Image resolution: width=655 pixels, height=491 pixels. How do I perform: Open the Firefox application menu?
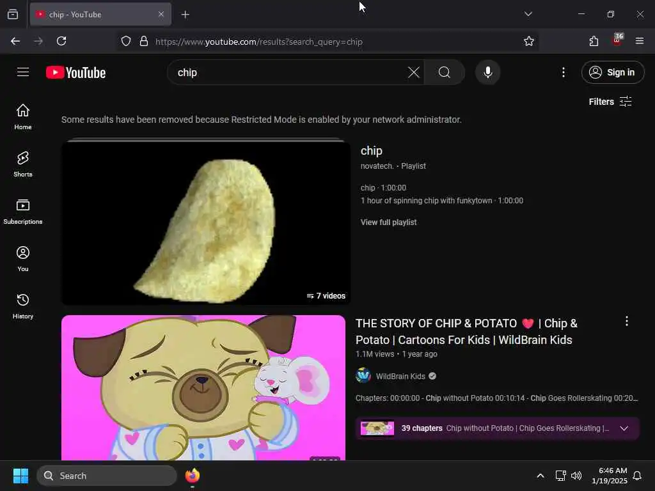[x=640, y=41]
